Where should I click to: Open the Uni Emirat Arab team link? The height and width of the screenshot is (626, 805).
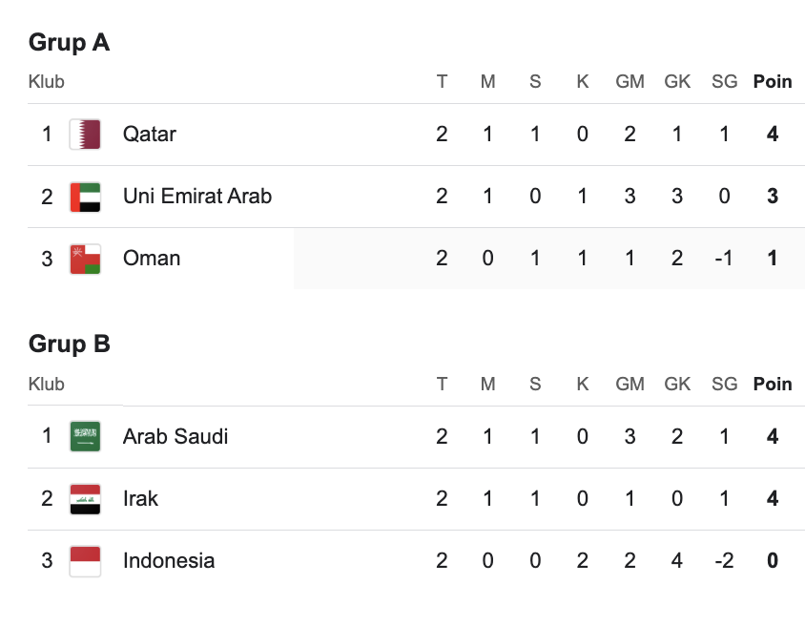pos(197,197)
